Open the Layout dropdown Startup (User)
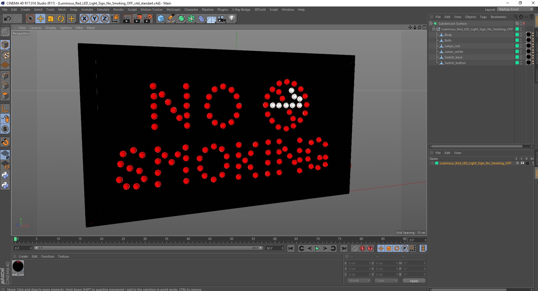Screen dimensions: 538x291 click(515, 9)
